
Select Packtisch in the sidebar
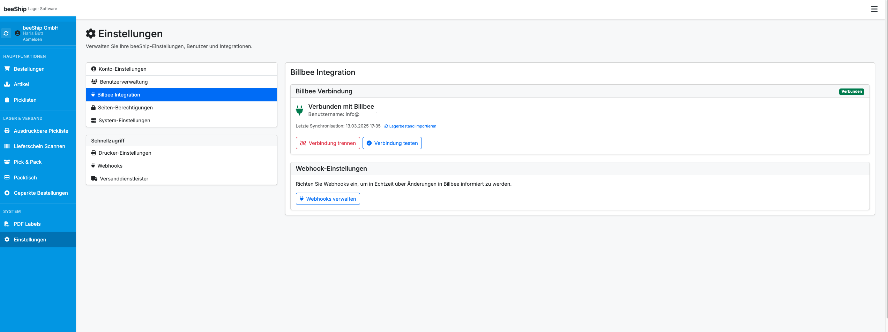(38, 178)
